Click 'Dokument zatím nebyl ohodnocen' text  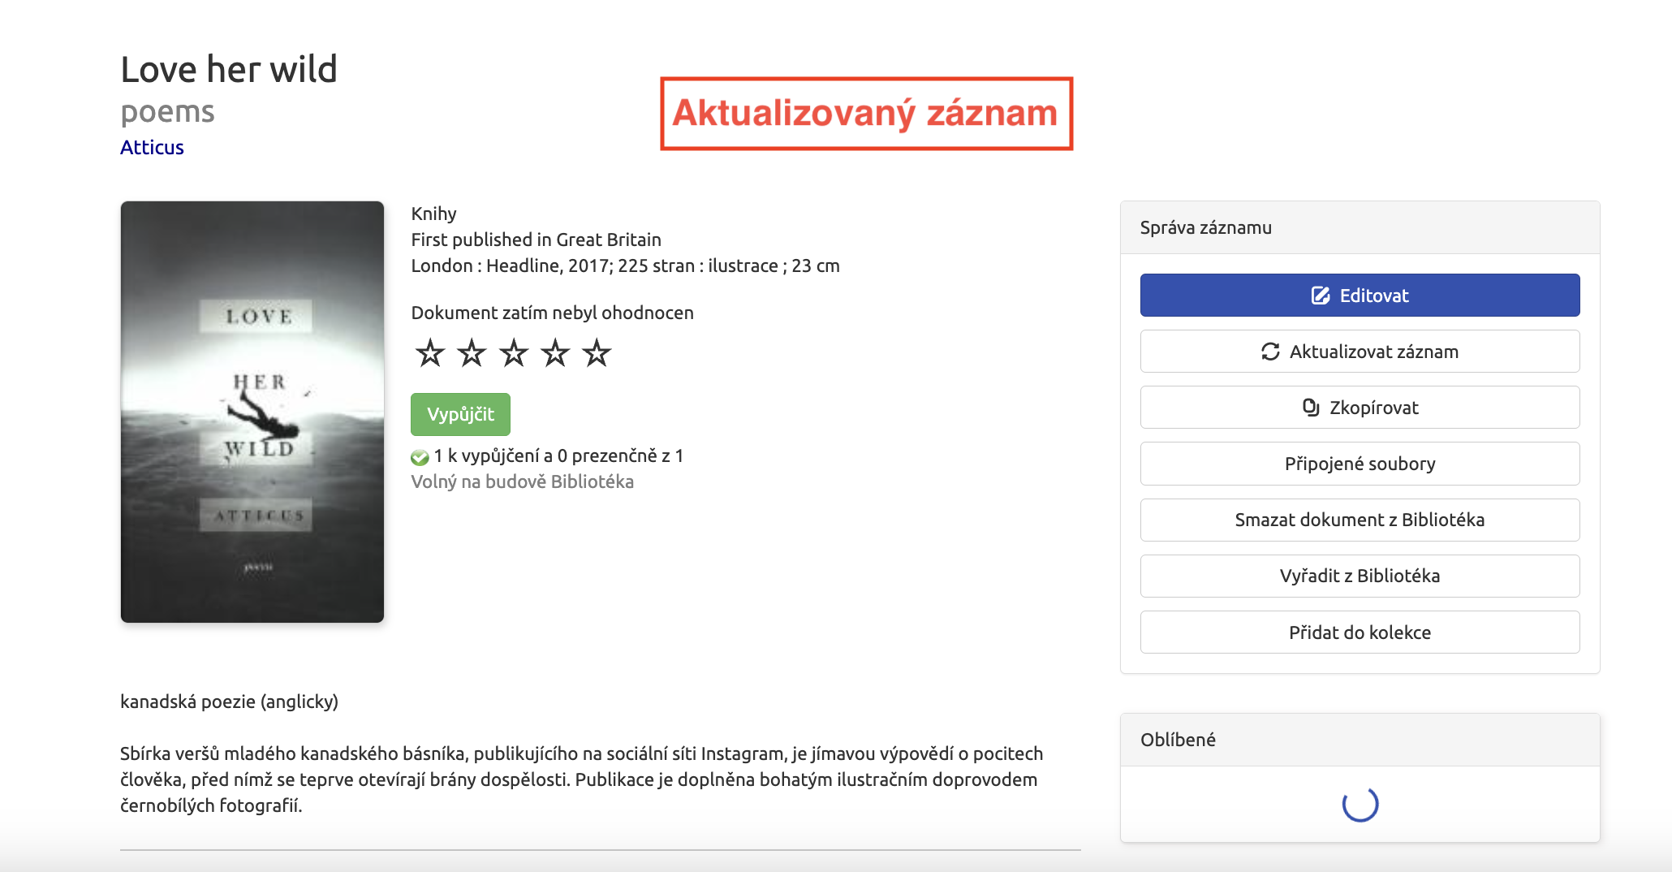click(x=552, y=313)
